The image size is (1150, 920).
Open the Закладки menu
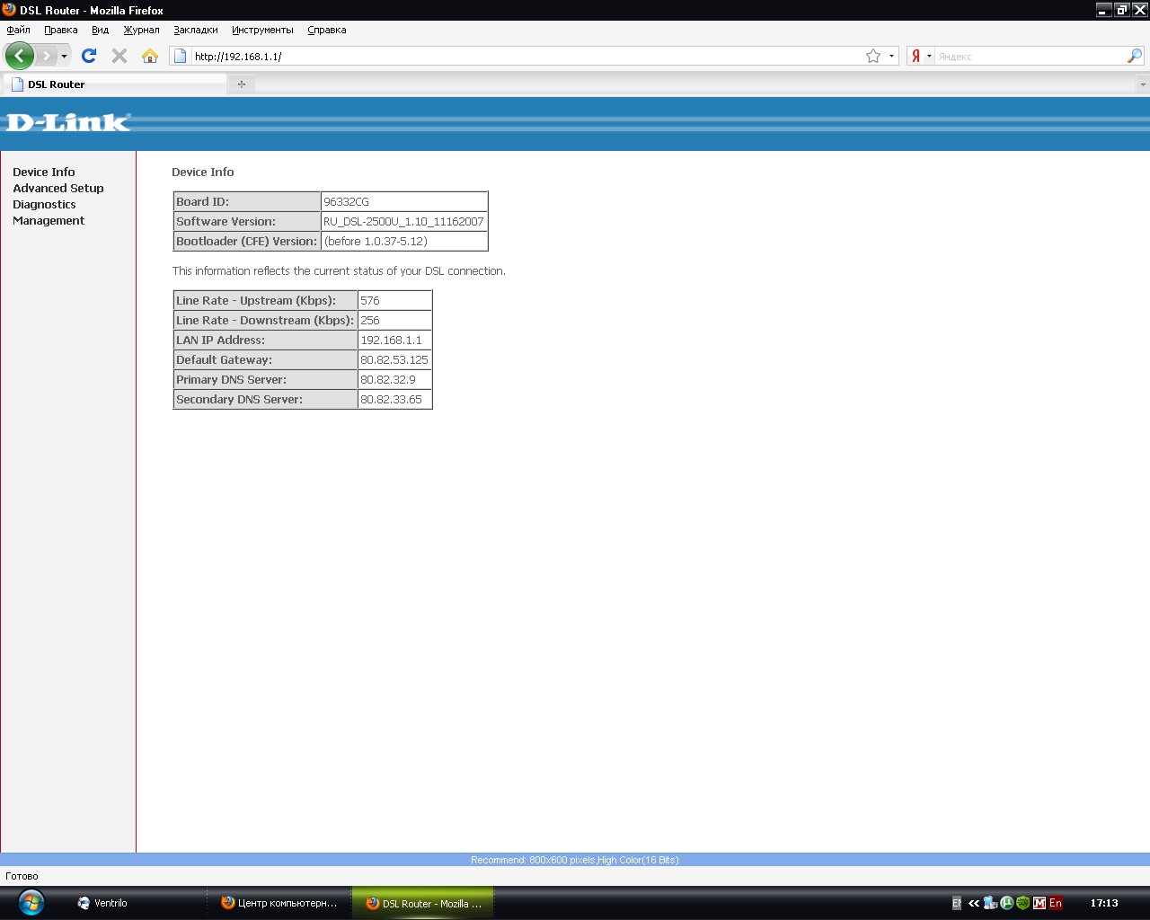pyautogui.click(x=195, y=30)
